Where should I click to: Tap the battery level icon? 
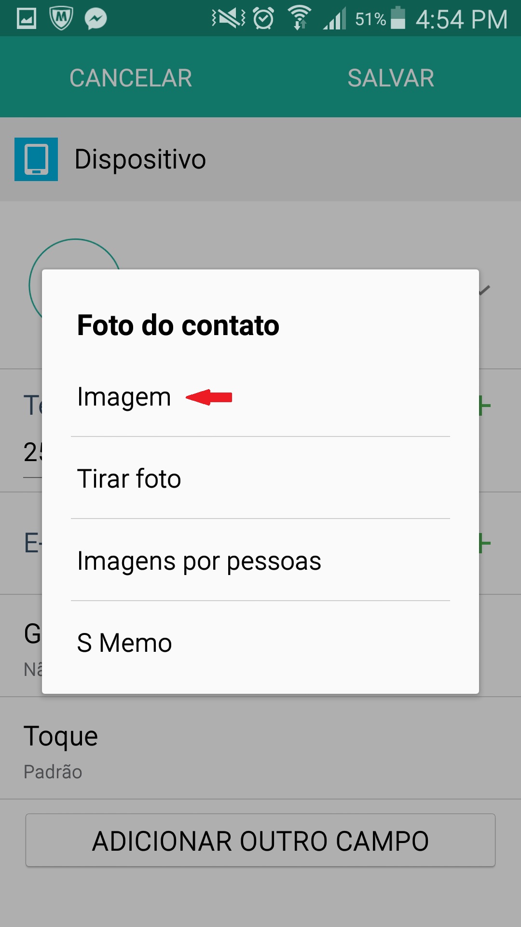coord(398,18)
